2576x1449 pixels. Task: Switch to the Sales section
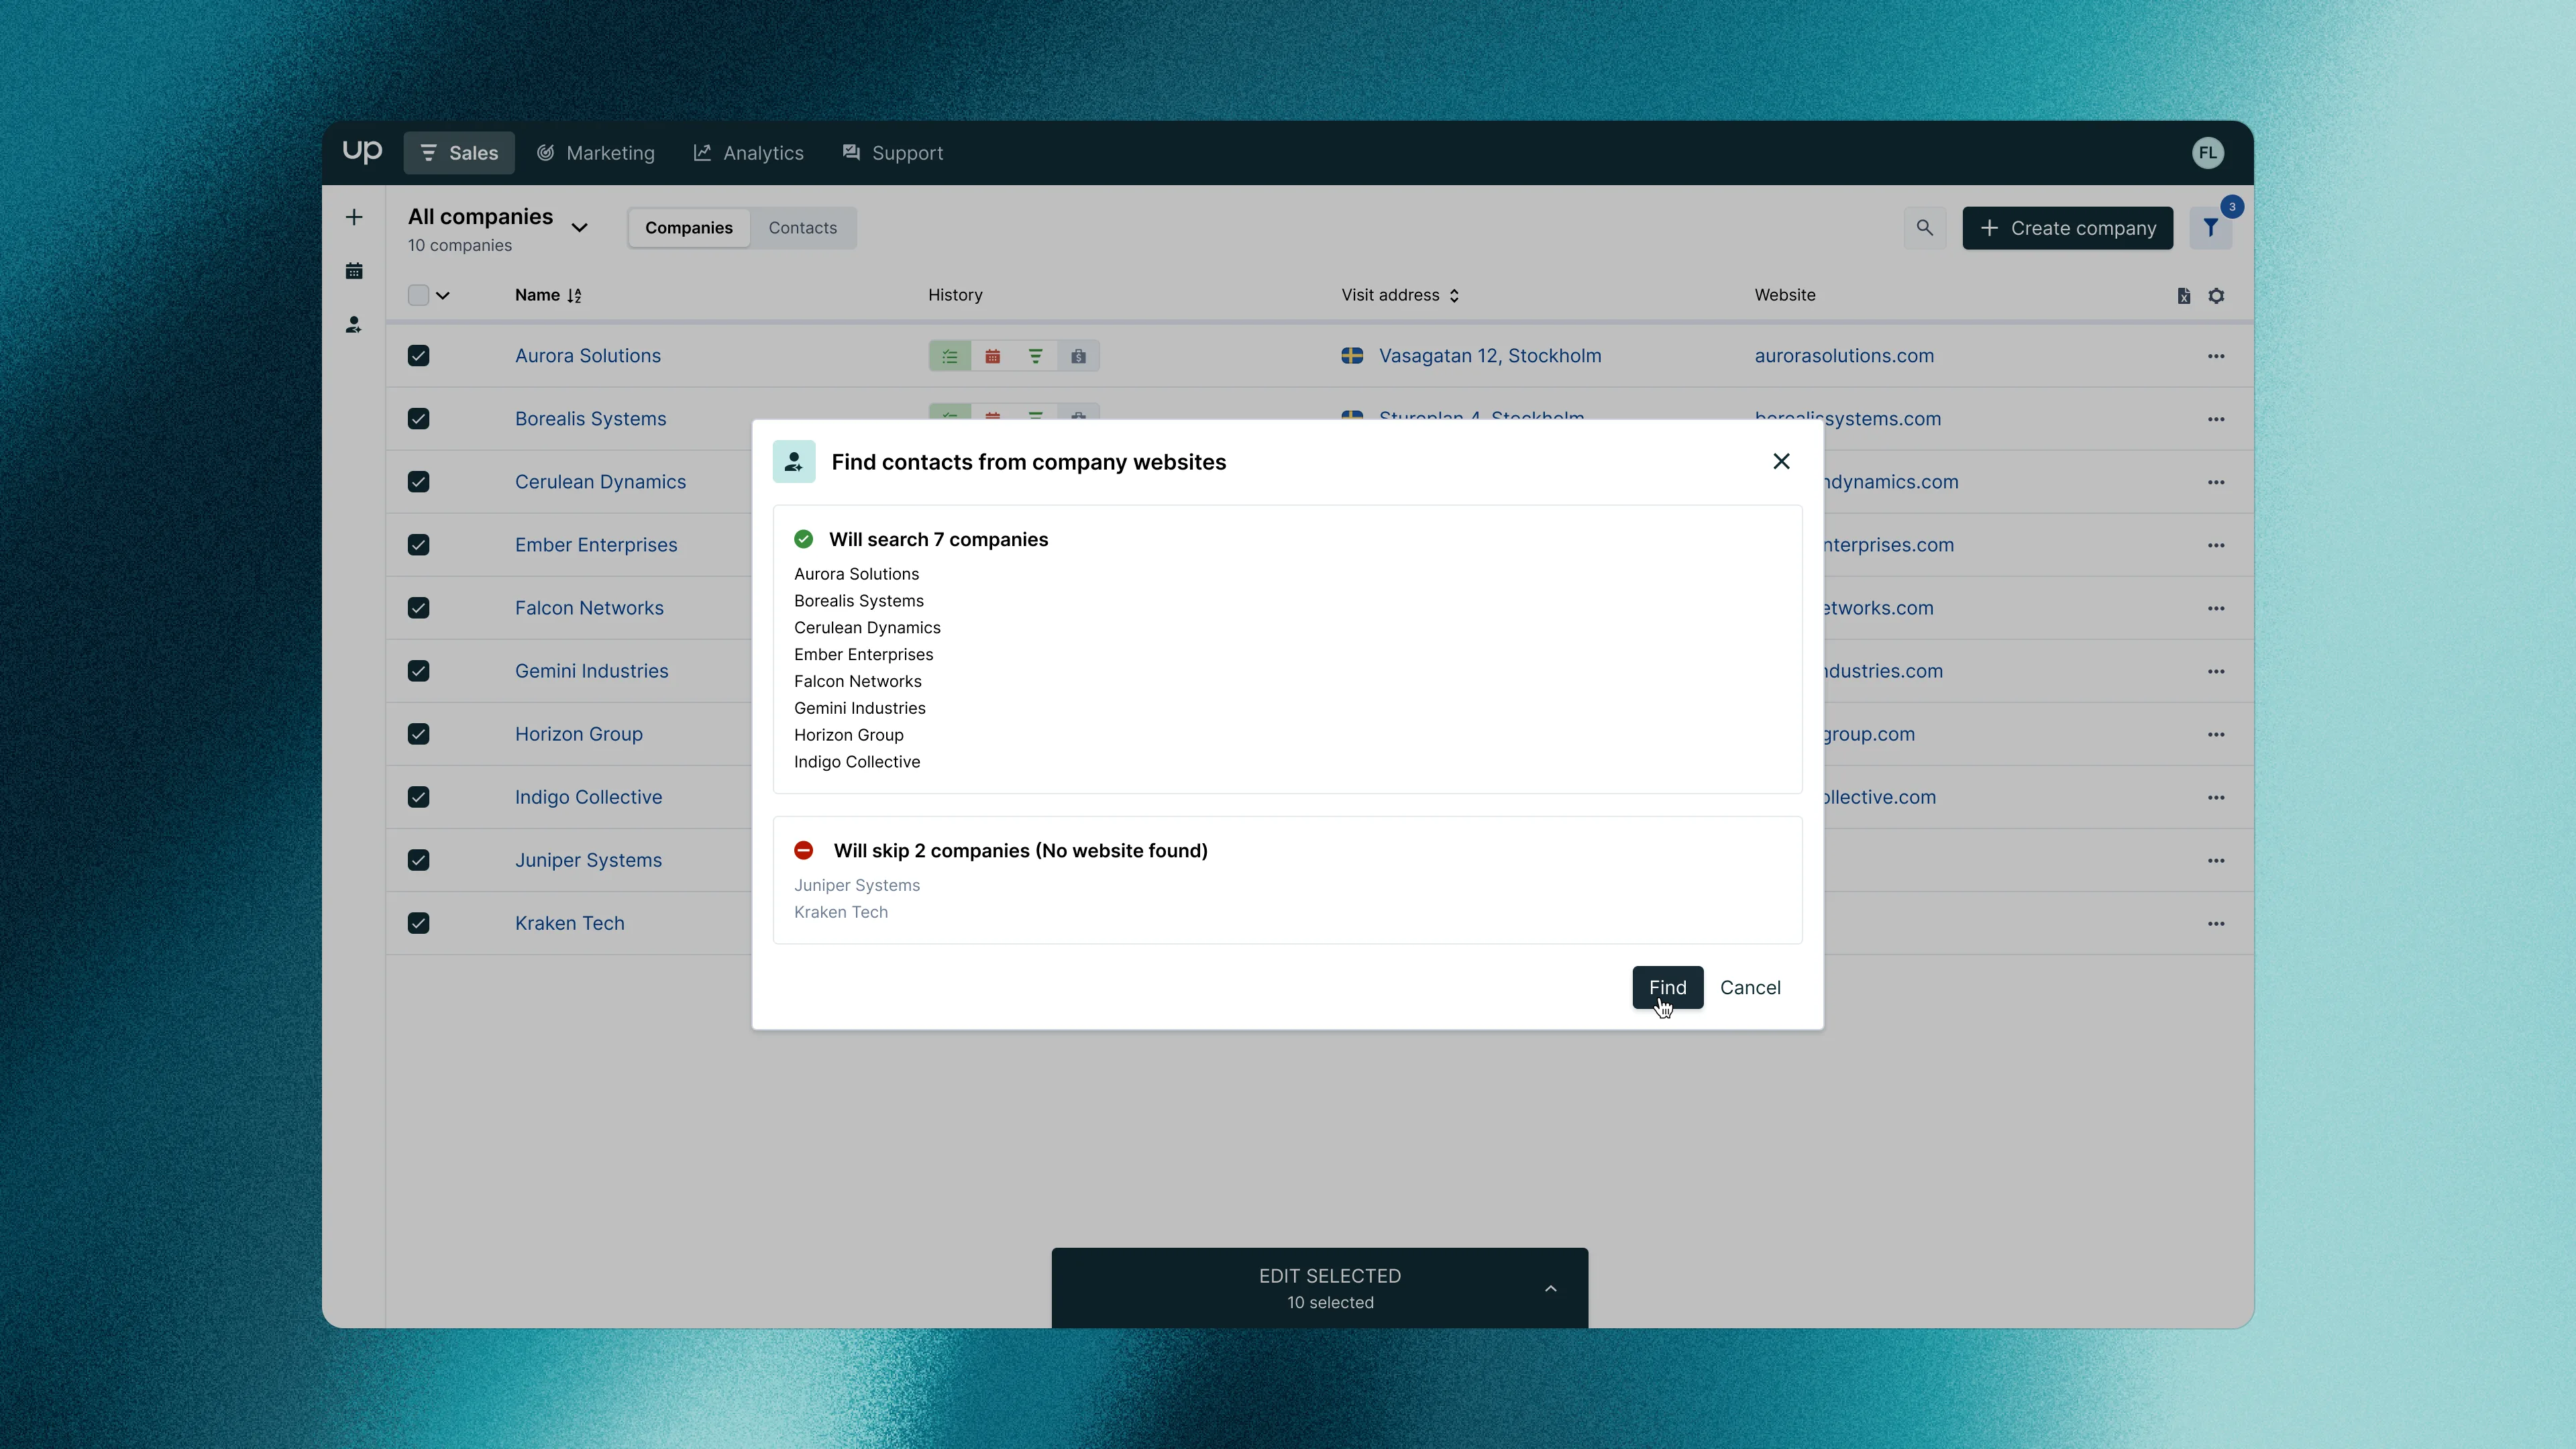459,153
